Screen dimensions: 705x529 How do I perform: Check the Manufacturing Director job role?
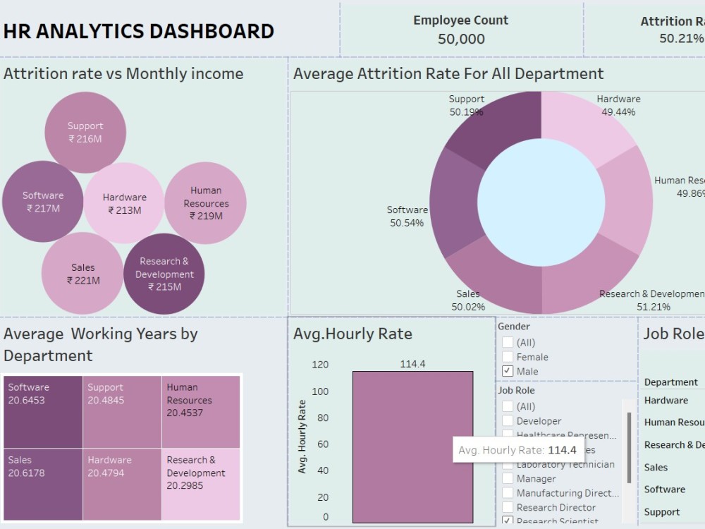coord(507,492)
